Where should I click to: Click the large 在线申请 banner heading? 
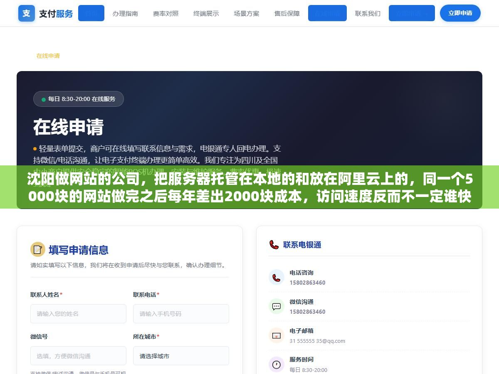click(69, 127)
